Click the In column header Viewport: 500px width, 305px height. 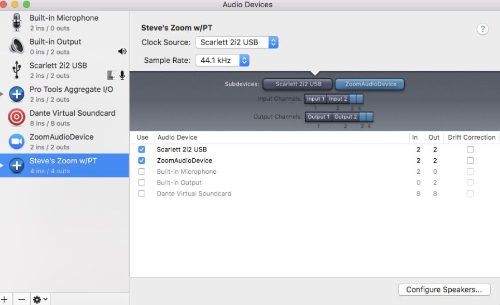click(x=415, y=137)
